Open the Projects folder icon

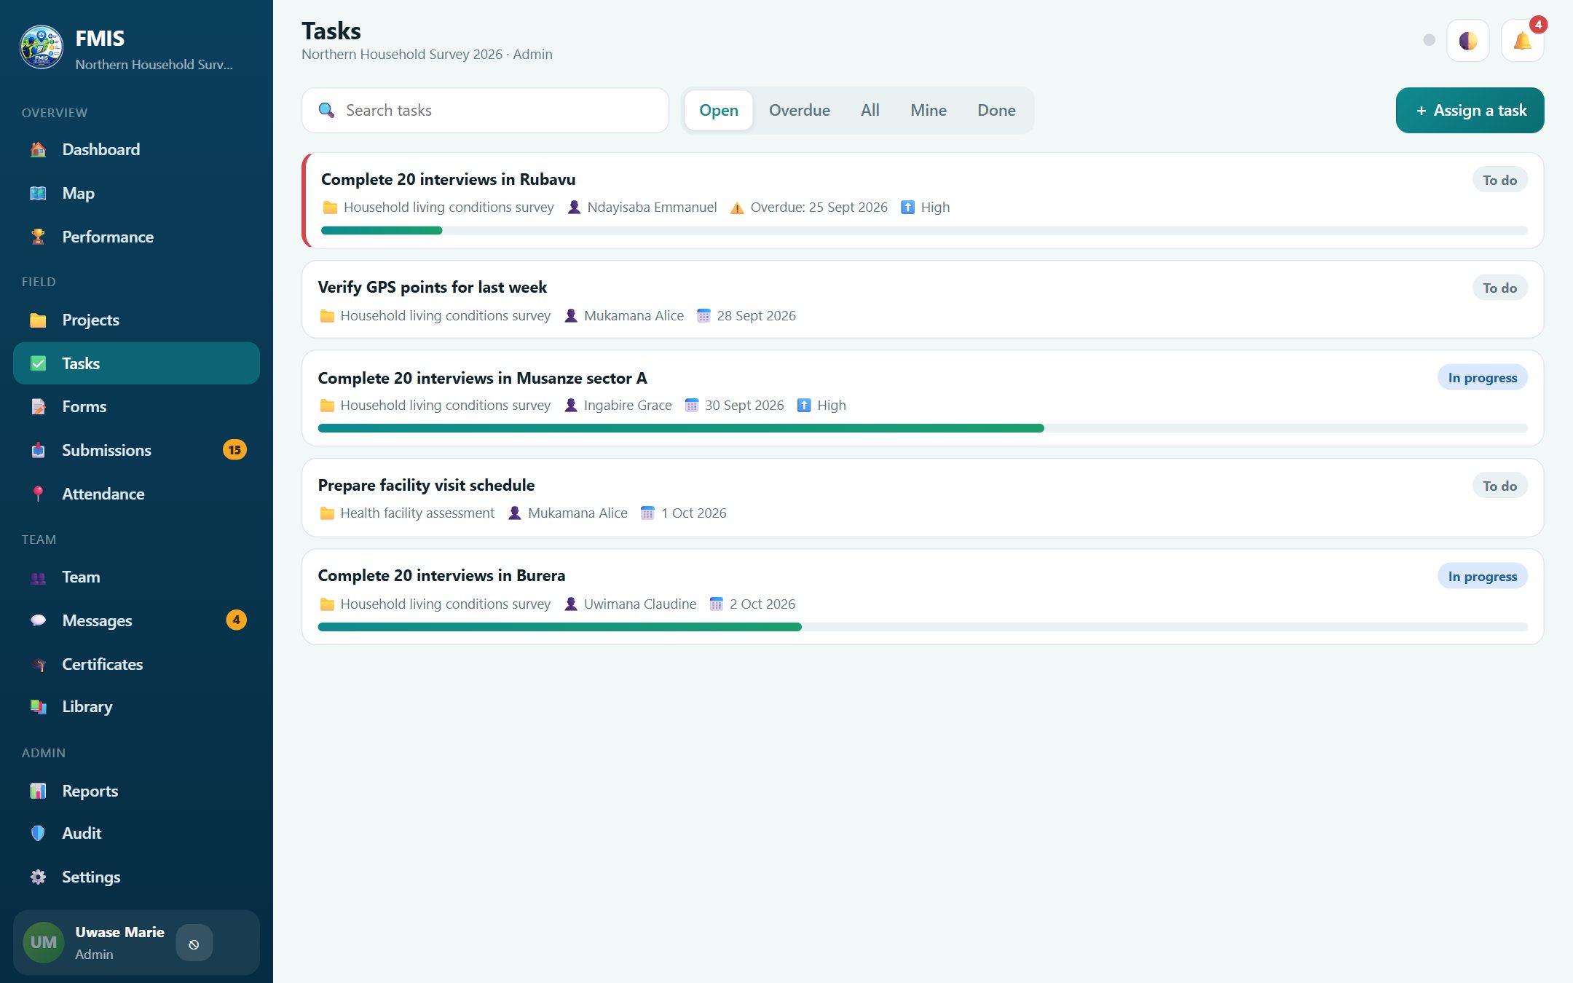(38, 320)
